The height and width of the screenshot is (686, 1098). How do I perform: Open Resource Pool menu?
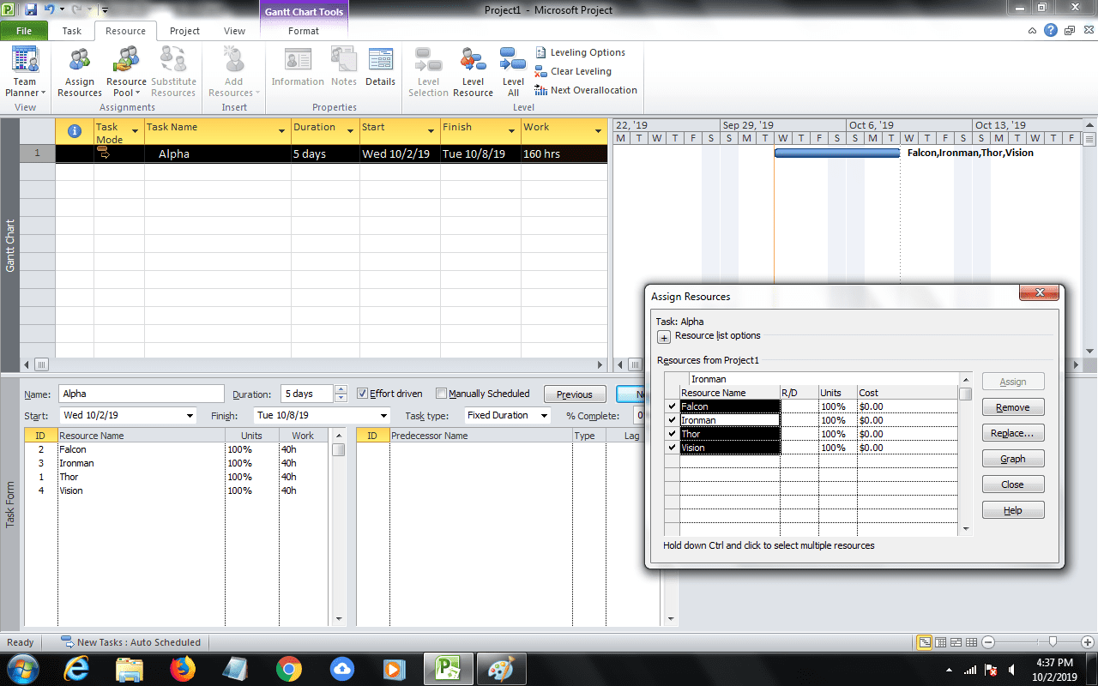126,73
